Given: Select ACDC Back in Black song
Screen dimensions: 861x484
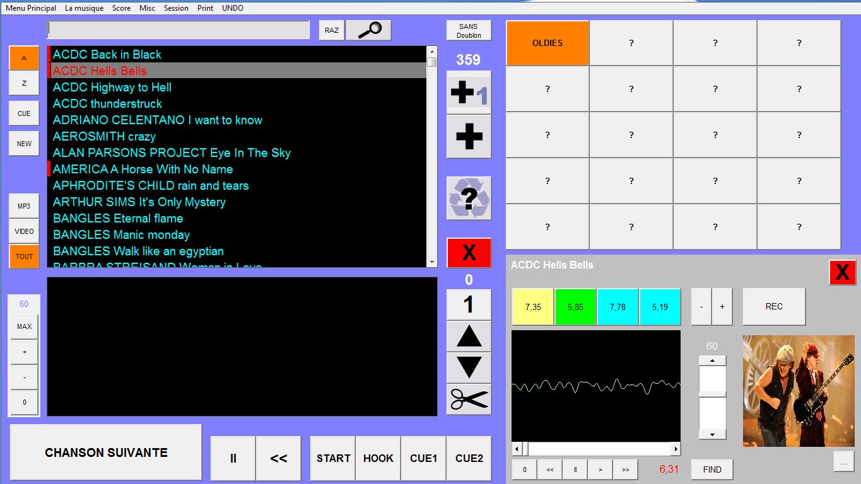Looking at the screenshot, I should pos(237,54).
